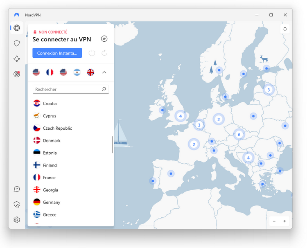Select the United Kingdom flag shortcut
This screenshot has width=307, height=248.
90,72
